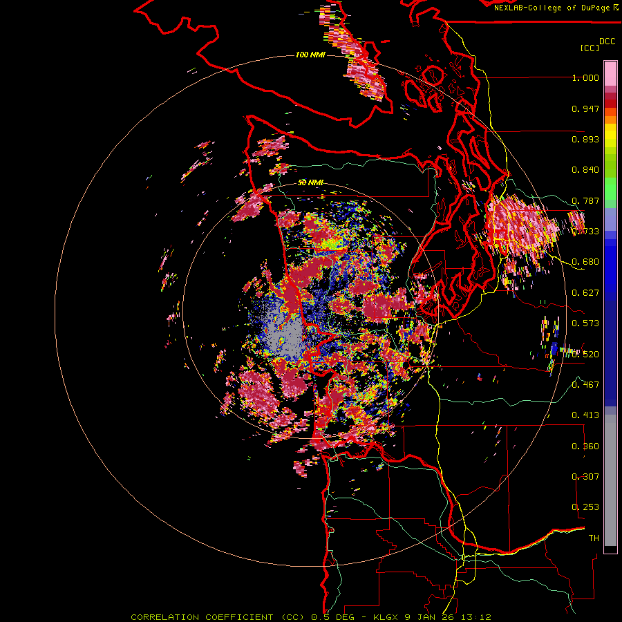Viewport: 622px width, 622px height.
Task: Click the 0.467 scale value
Action: tap(585, 385)
